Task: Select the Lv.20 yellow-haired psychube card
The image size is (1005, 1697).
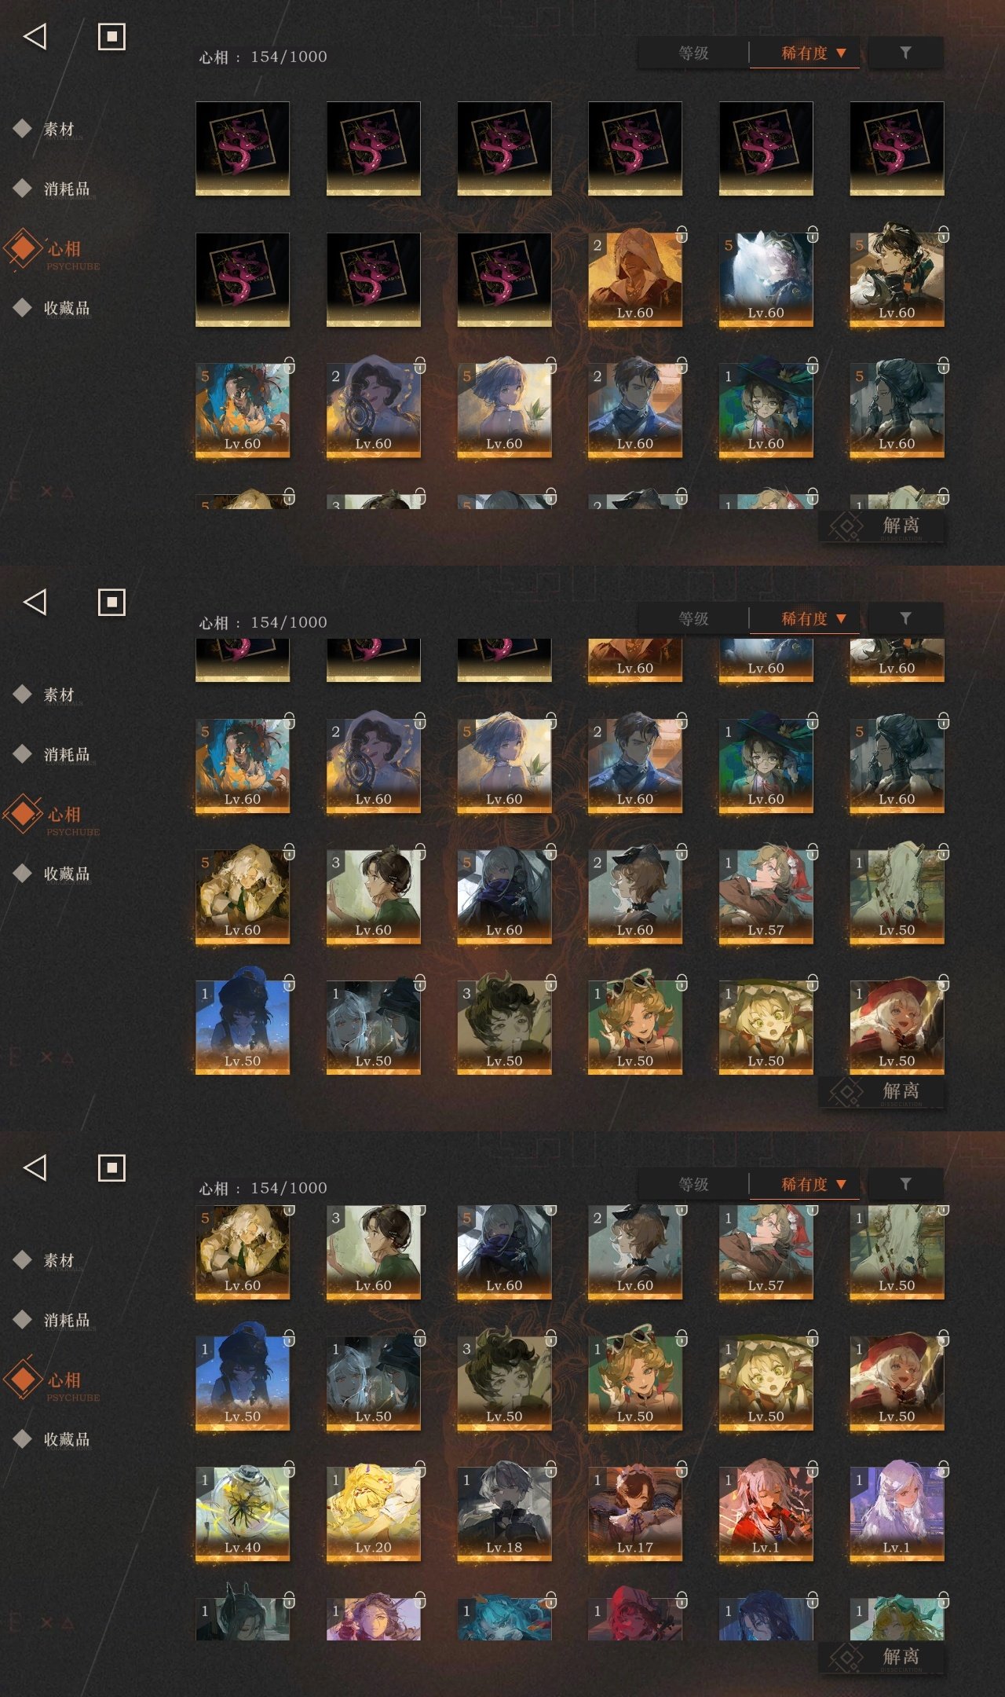Action: click(x=374, y=1512)
